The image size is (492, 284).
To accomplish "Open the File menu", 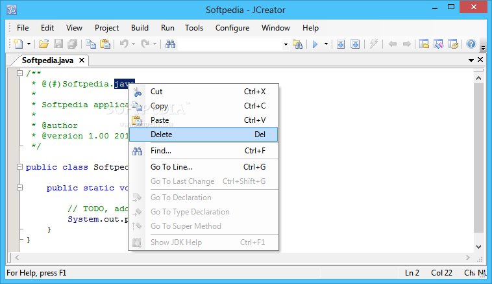I will [x=23, y=28].
